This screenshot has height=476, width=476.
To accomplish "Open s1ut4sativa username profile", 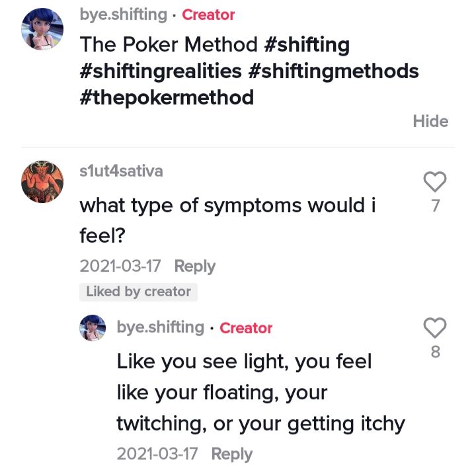I will click(121, 171).
